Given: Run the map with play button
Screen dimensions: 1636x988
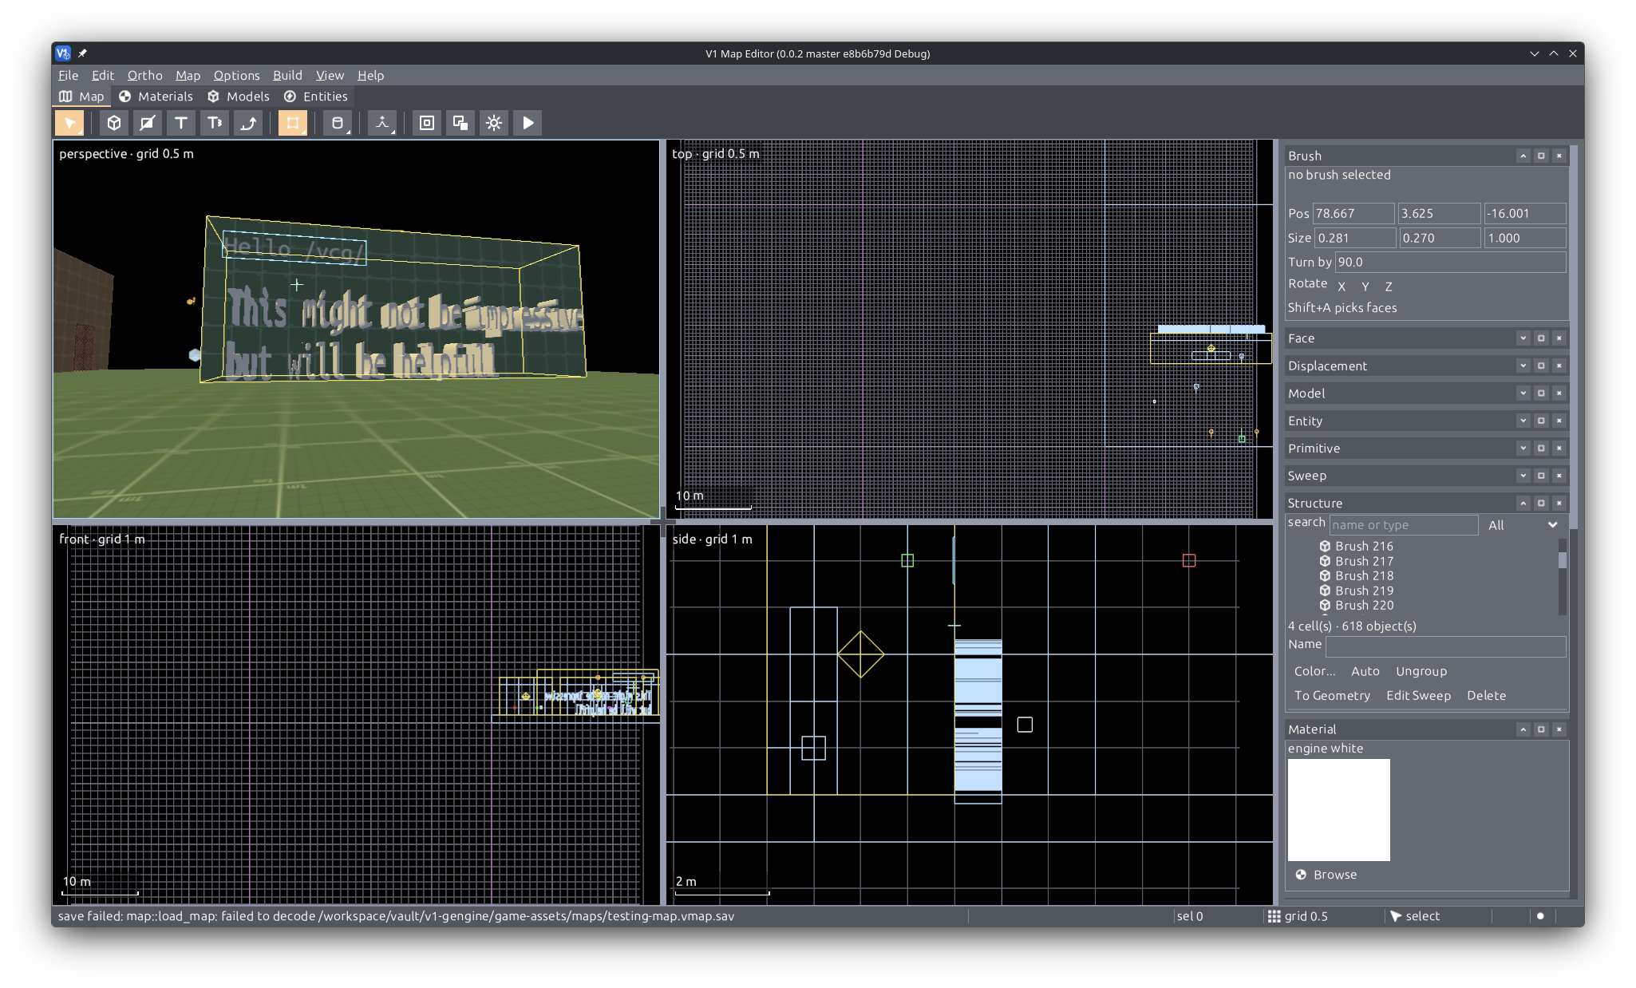Looking at the screenshot, I should coord(528,123).
